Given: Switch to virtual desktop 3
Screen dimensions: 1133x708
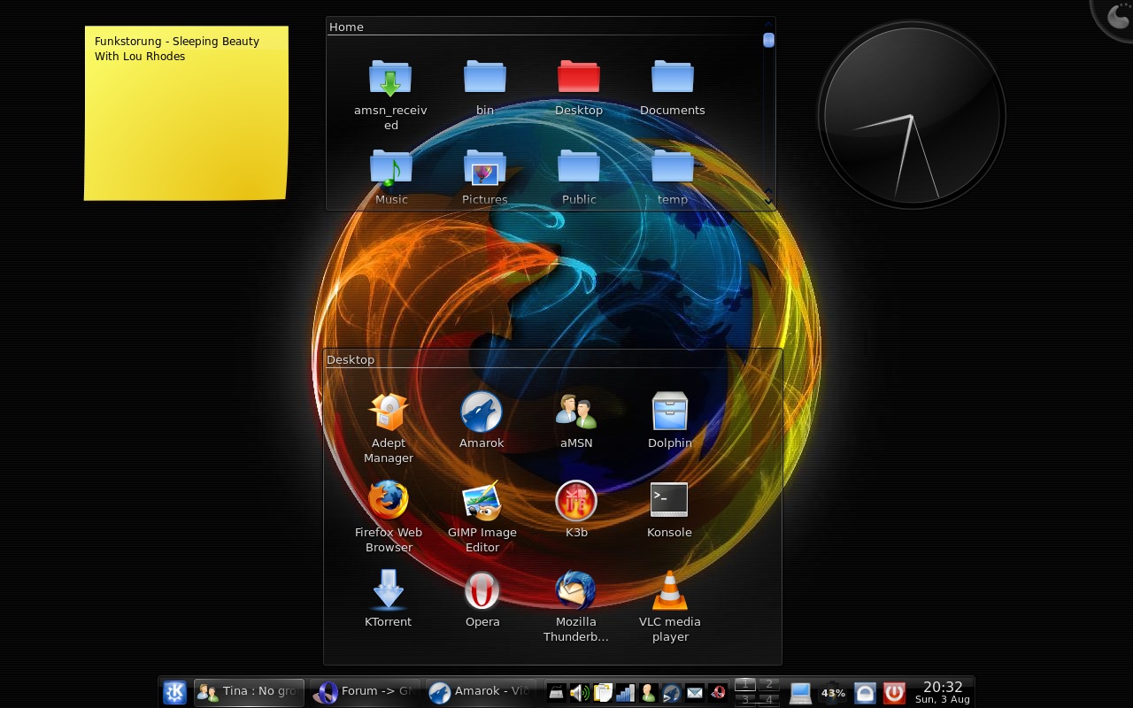Looking at the screenshot, I should point(745,700).
